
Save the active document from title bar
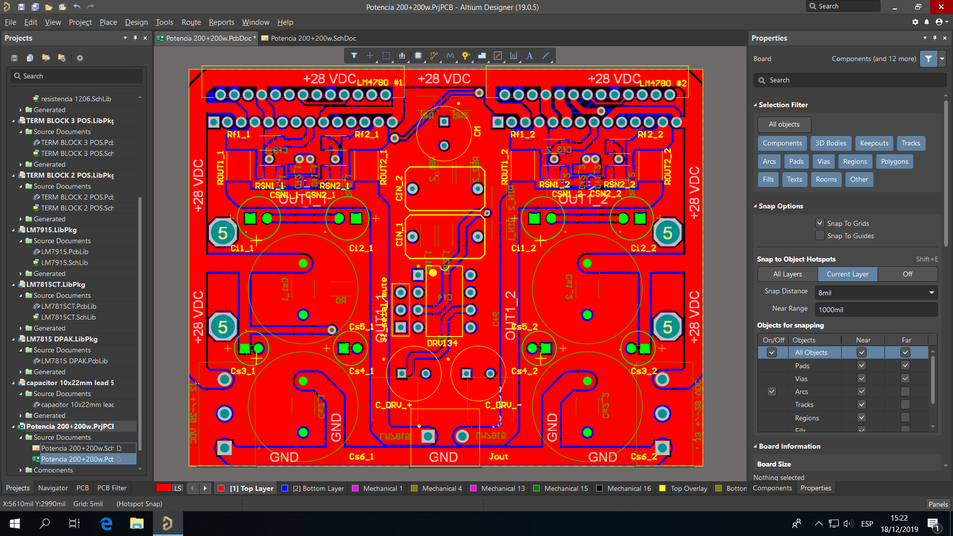(x=21, y=7)
